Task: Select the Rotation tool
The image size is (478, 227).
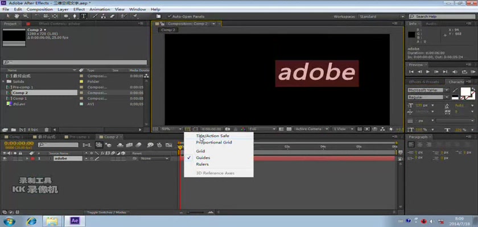Action: (x=37, y=16)
